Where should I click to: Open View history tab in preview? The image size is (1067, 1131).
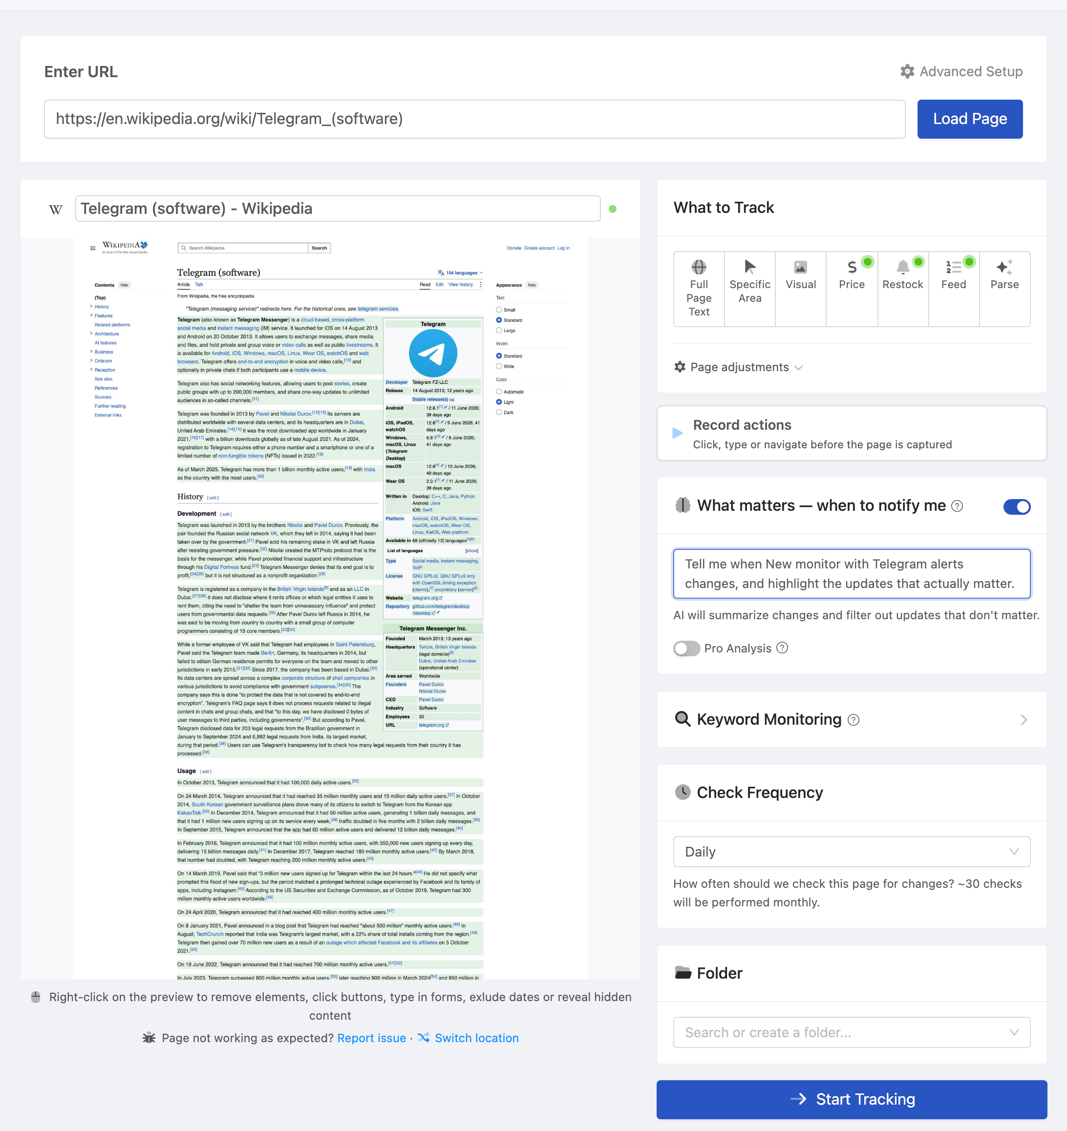click(460, 284)
